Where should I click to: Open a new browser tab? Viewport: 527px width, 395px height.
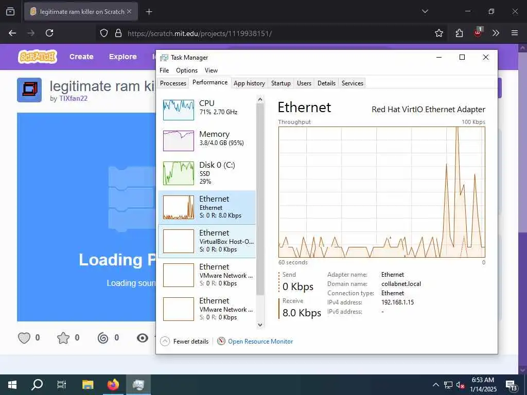149,12
